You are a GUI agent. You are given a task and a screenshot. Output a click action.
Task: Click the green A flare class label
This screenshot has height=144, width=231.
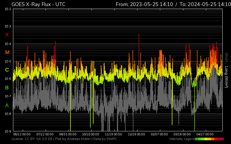[x=7, y=105]
